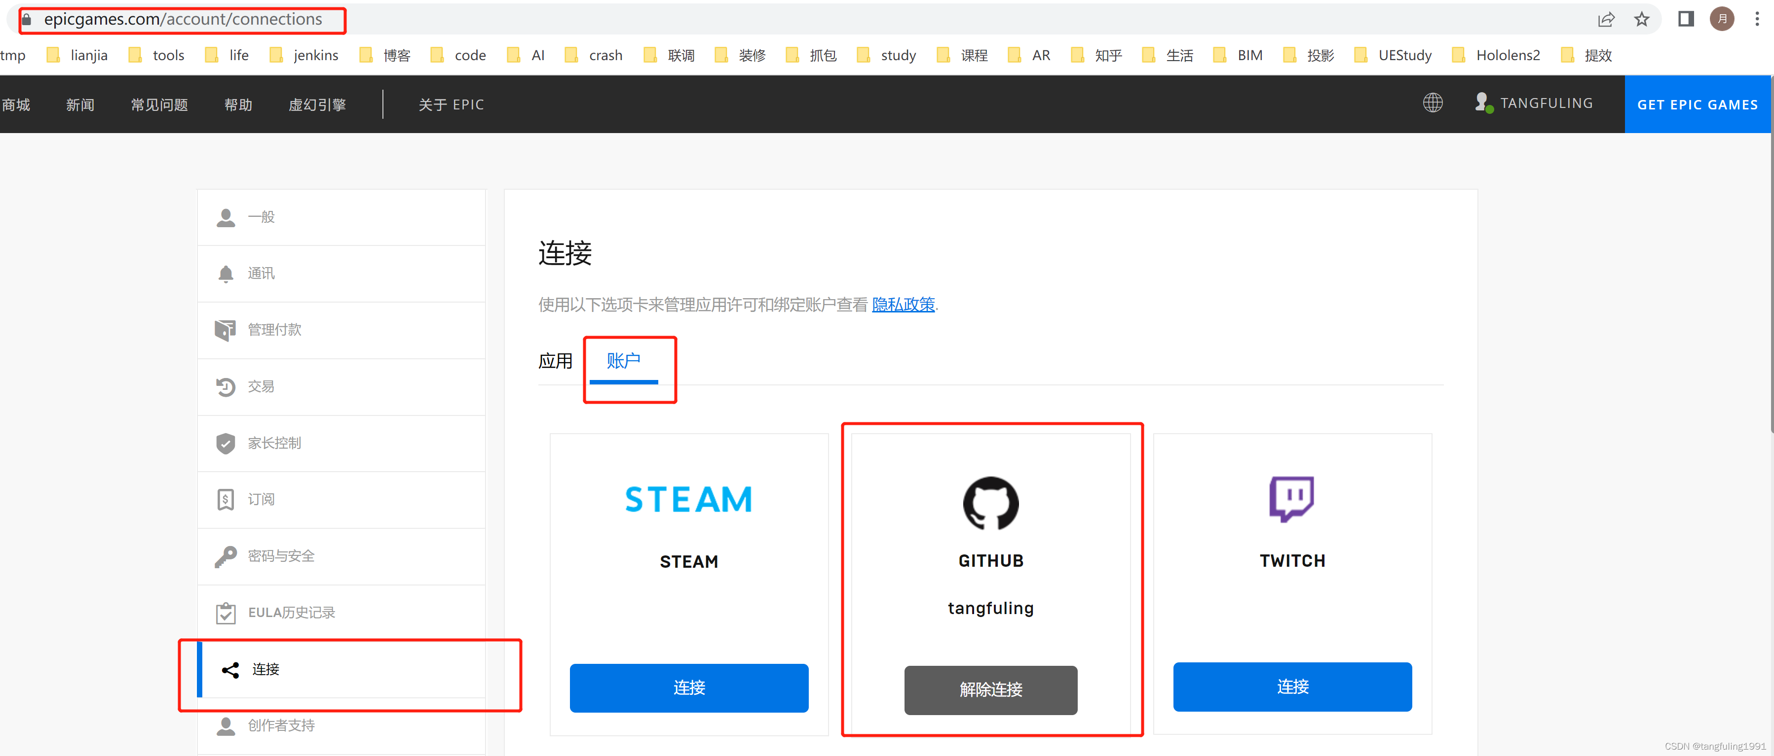Click the person icon beside 一般
The width and height of the screenshot is (1774, 756).
pos(225,217)
